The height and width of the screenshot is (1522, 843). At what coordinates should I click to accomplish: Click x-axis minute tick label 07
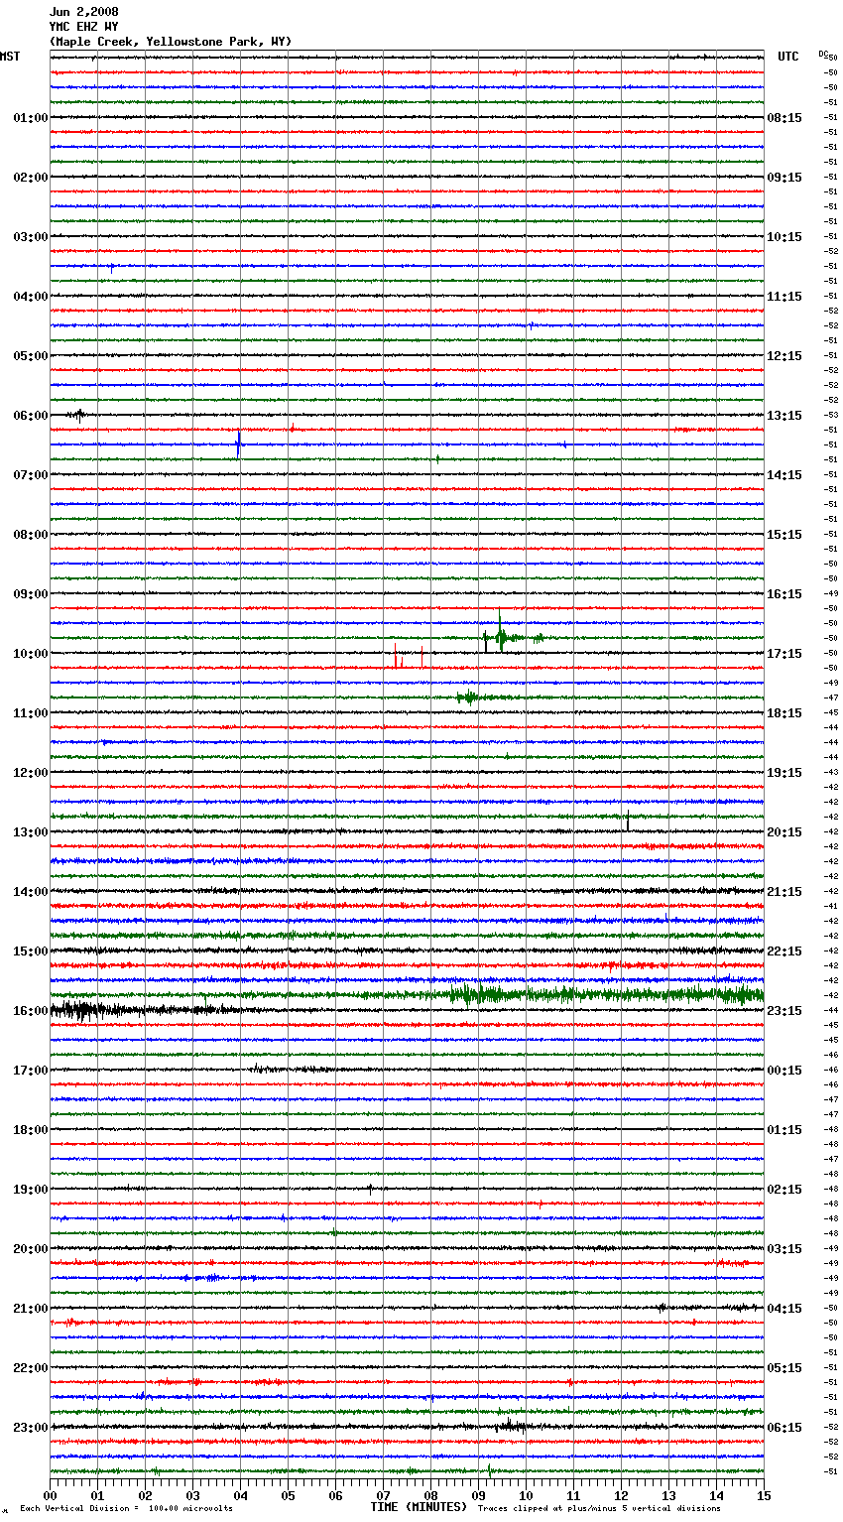(383, 1495)
